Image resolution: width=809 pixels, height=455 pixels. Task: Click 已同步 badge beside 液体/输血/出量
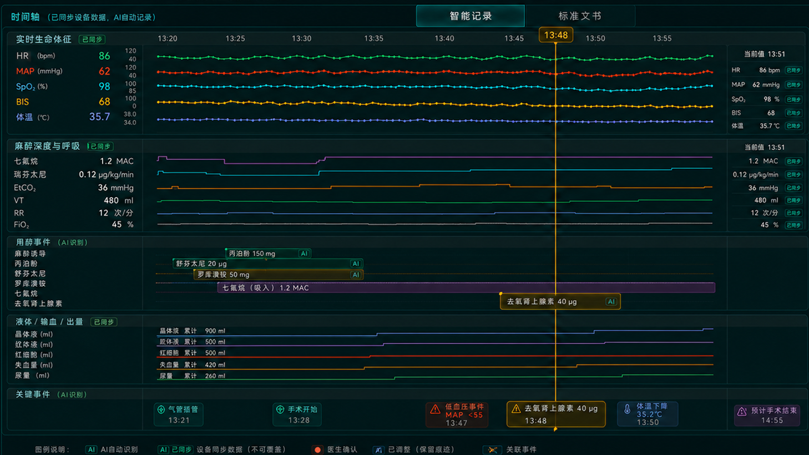point(104,322)
